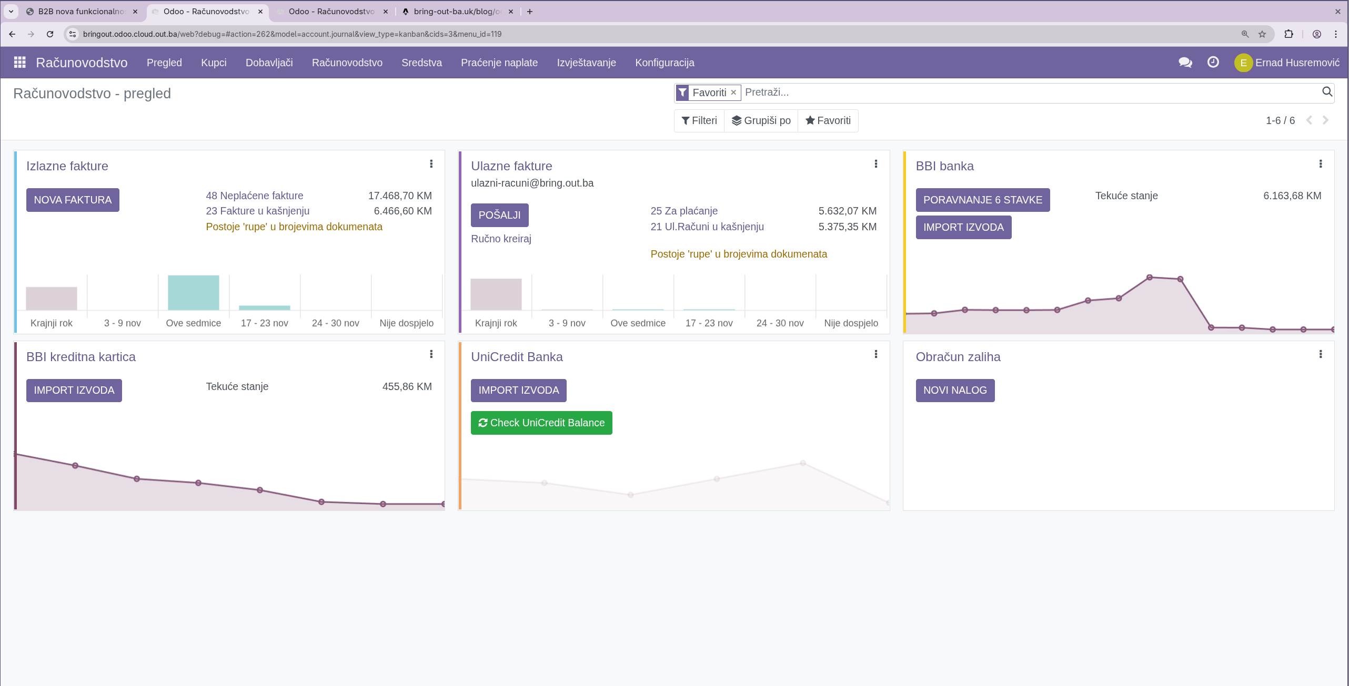Open the apps grid menu icon
This screenshot has width=1349, height=686.
tap(19, 63)
